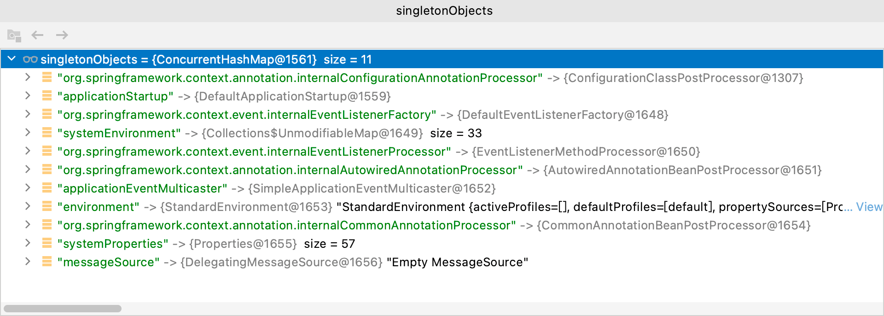Screen dimensions: 884x316
Task: Expand the applicationEventMulticaster entry
Action: point(28,188)
